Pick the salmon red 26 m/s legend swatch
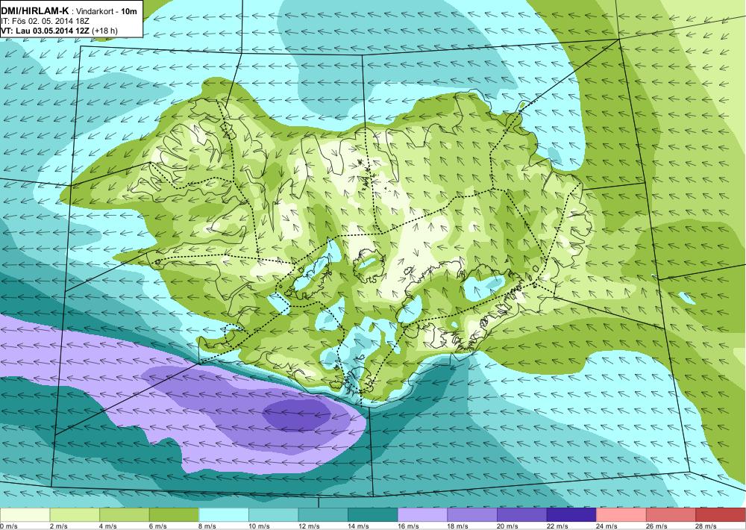Viewport: 746px width, 530px height. point(671,515)
